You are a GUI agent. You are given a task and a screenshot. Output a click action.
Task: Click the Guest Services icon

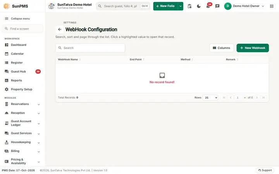click(7, 133)
